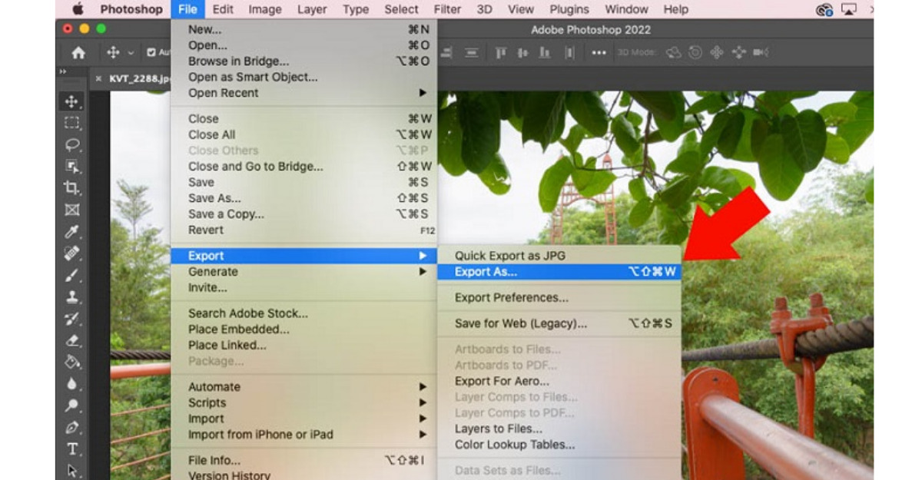The height and width of the screenshot is (480, 922).
Task: Open the Window menu
Action: (626, 10)
